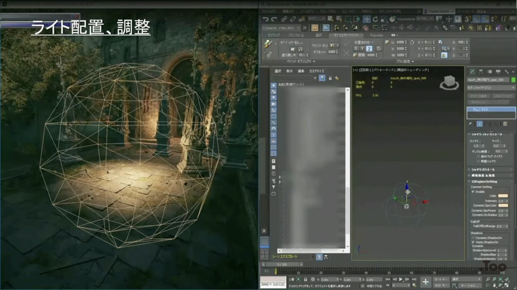Switch to the Populate ribbon tab
This screenshot has height=290, width=517.
[376, 35]
